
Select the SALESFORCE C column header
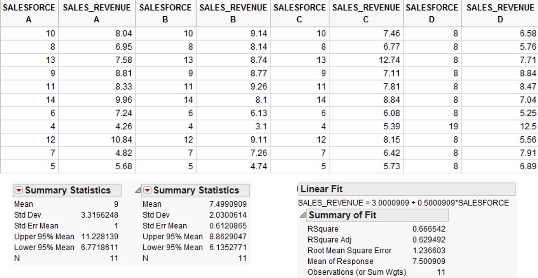299,13
